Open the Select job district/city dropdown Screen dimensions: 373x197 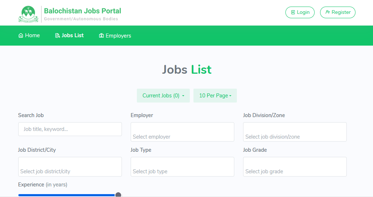point(70,167)
